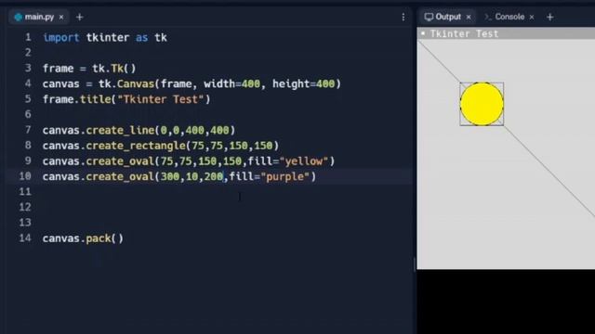Click the yellow circle in the canvas
The image size is (595, 334).
point(482,104)
